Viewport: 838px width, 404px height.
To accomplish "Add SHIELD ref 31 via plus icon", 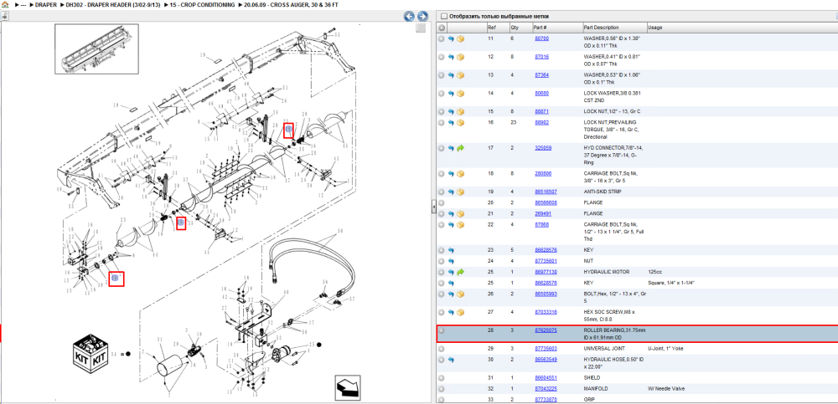I will click(x=442, y=377).
